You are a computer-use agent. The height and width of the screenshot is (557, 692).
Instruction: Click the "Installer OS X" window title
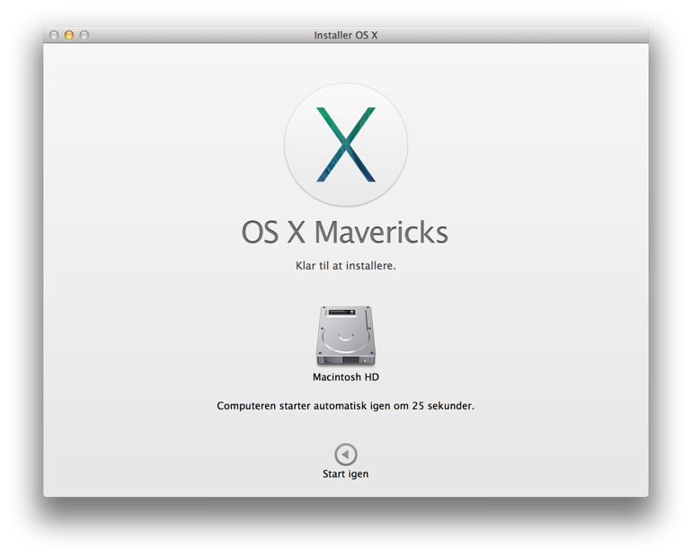(x=346, y=35)
